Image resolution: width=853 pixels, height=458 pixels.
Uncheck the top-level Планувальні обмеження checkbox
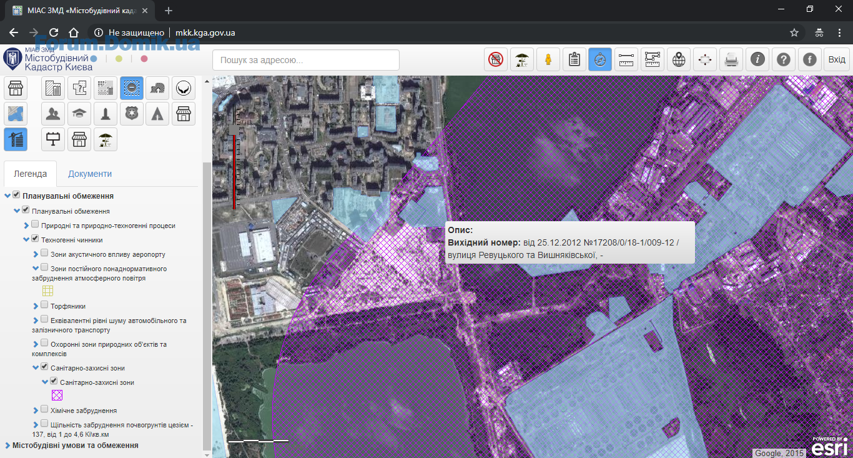(17, 196)
